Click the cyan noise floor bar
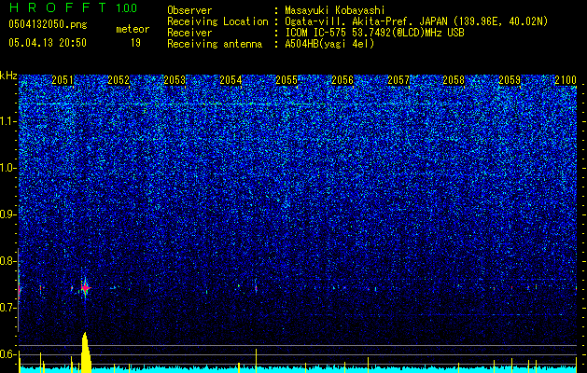The image size is (587, 373). 298,369
